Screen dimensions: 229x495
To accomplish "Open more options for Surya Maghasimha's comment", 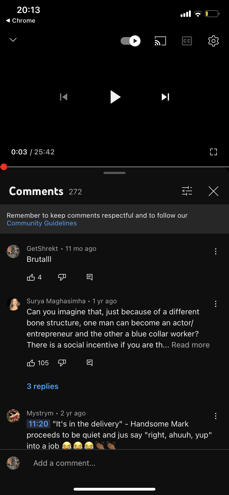I will [216, 304].
